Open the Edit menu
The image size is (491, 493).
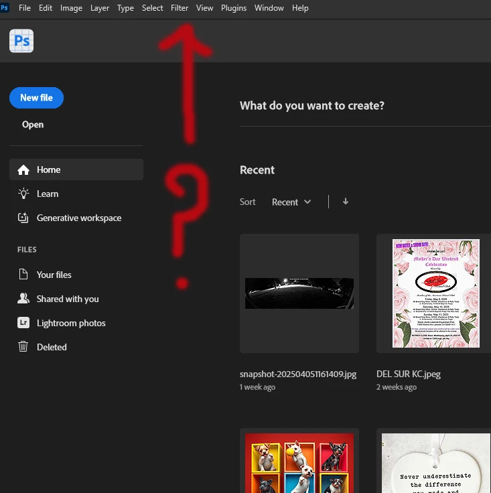46,8
